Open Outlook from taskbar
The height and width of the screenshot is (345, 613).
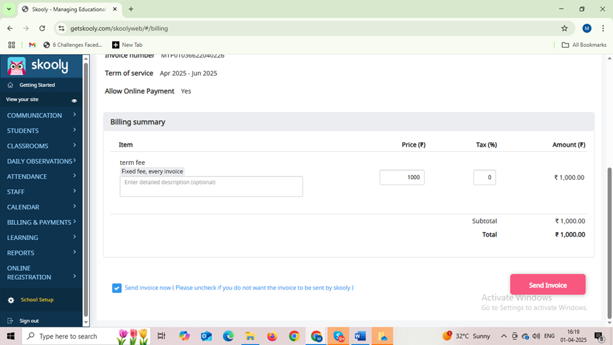207,336
